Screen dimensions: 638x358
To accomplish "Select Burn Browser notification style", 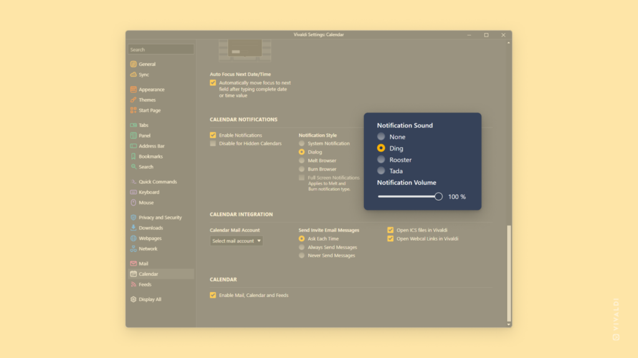I will [x=302, y=169].
